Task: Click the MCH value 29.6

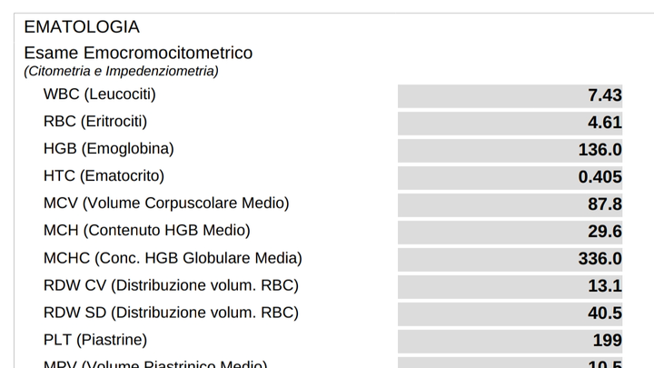Action: [605, 232]
